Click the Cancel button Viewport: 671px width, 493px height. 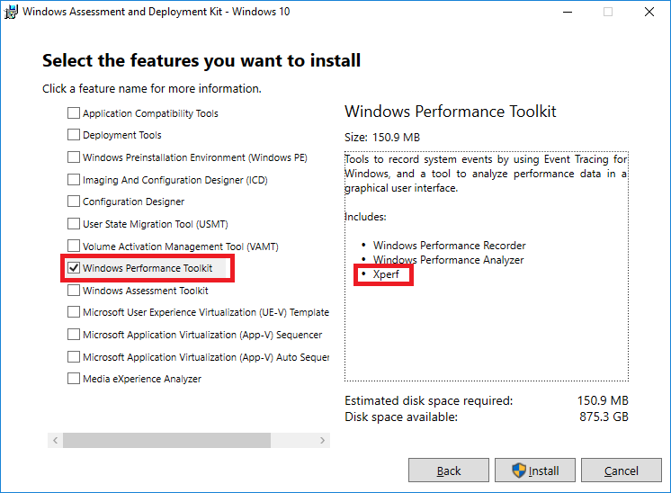[621, 471]
